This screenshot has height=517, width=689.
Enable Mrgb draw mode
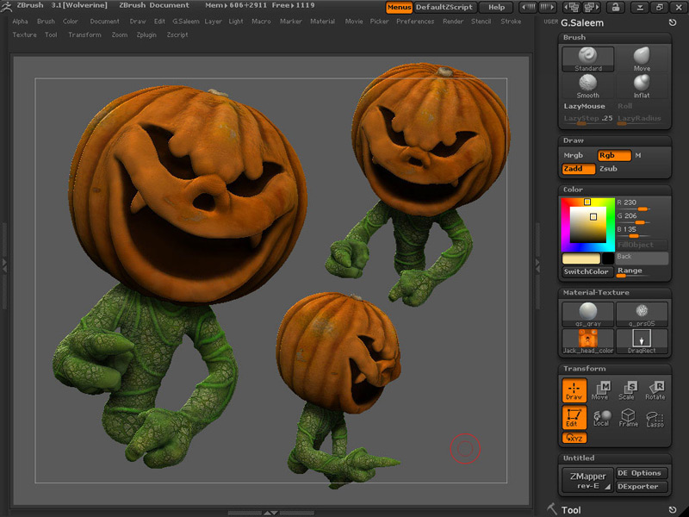coord(574,155)
